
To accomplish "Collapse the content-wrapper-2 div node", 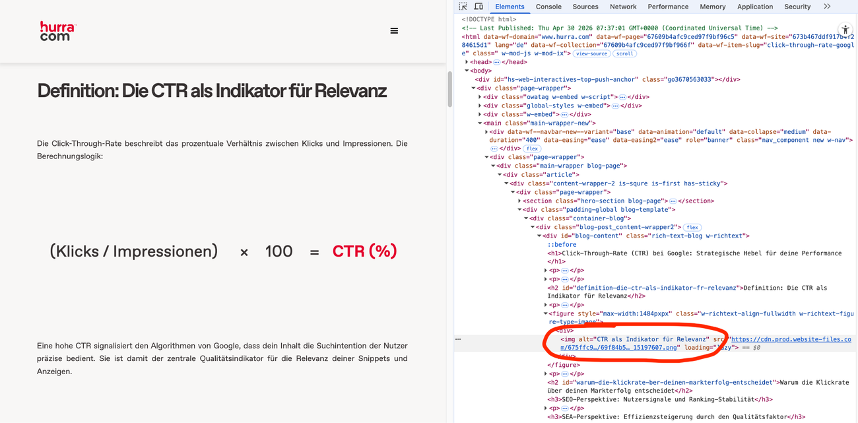I will [506, 183].
